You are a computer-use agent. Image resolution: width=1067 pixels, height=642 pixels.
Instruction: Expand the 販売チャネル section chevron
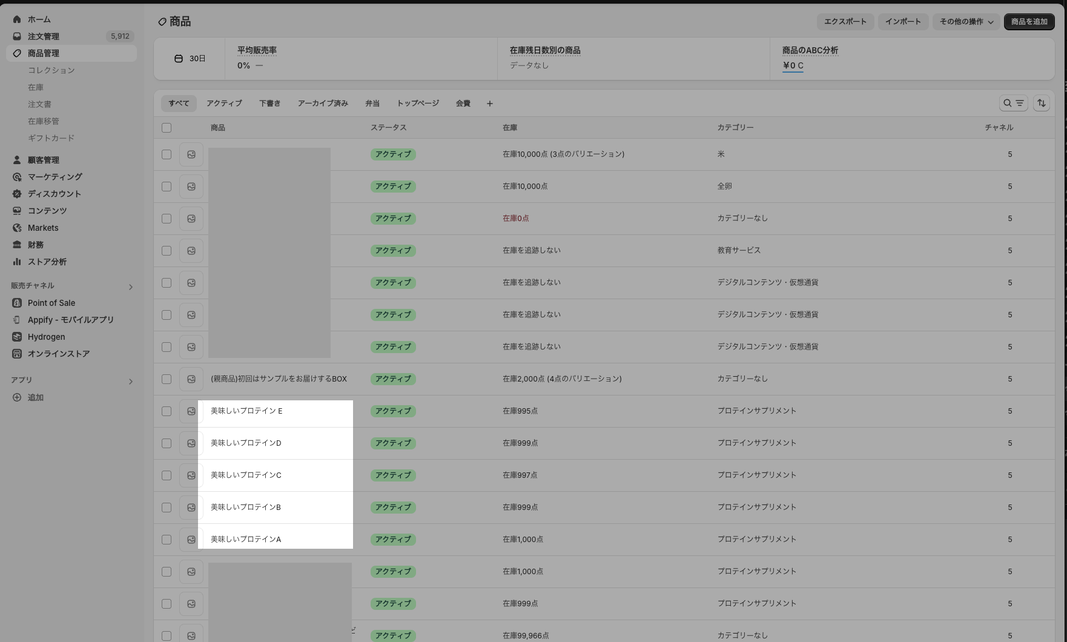point(130,287)
